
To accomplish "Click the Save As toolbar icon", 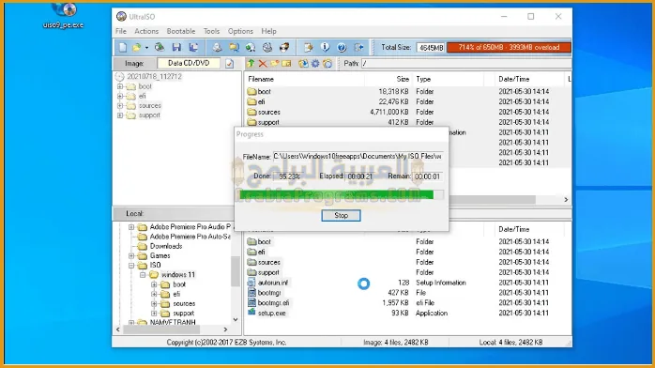I will click(x=193, y=47).
